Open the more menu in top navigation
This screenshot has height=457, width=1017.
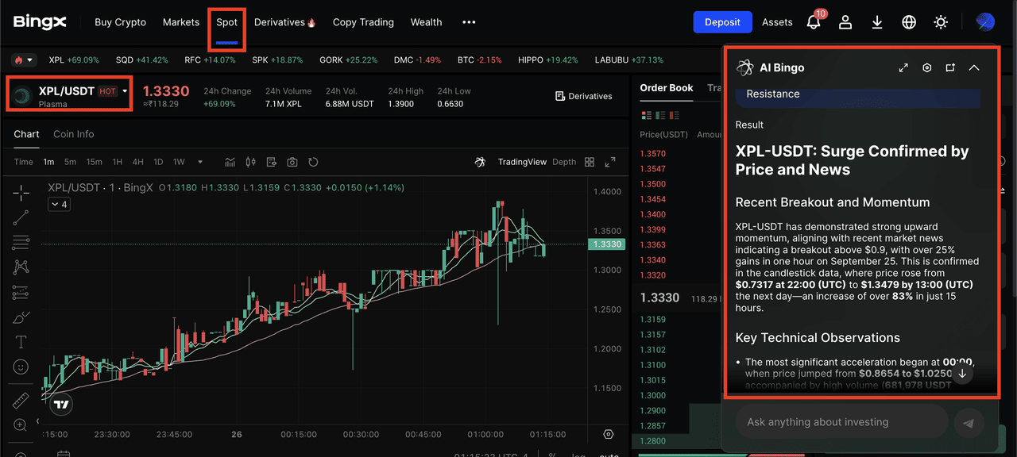click(x=469, y=22)
